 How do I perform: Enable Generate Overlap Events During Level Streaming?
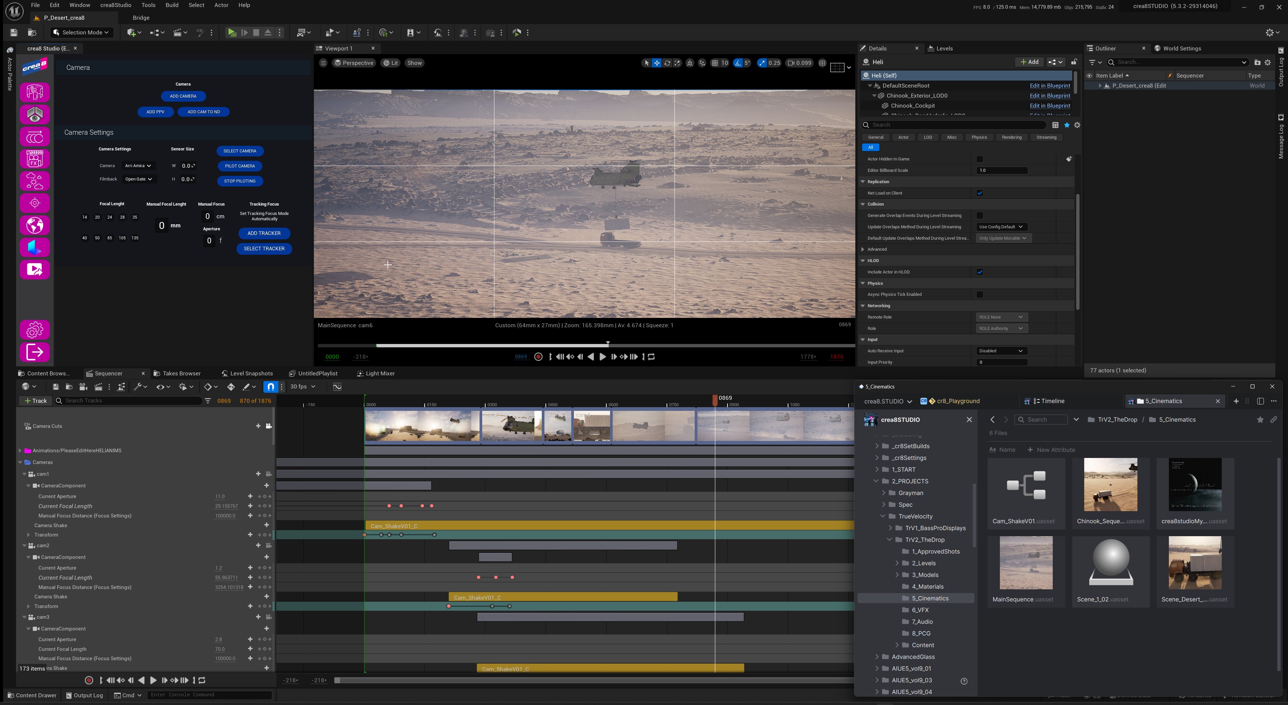[980, 215]
